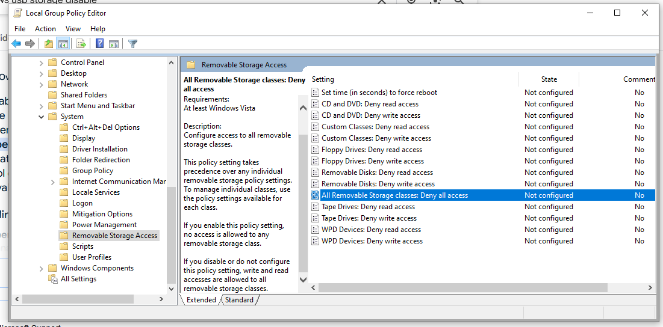Click the Export List toolbar icon
This screenshot has width=663, height=327.
pos(81,43)
